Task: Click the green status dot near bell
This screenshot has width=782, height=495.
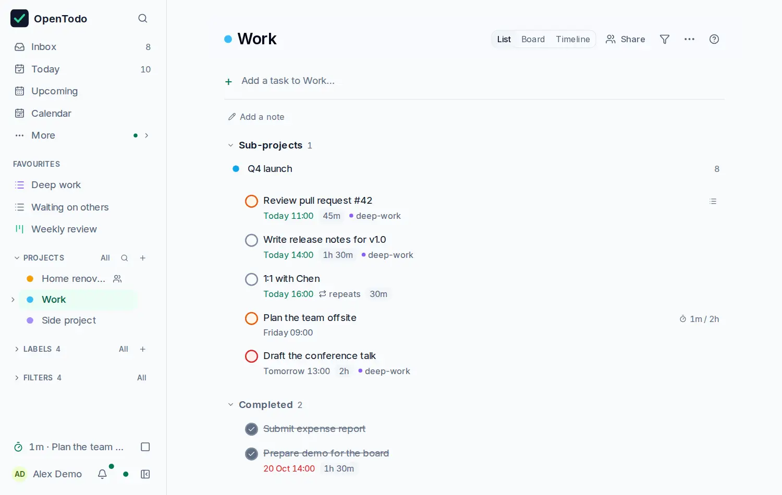Action: pyautogui.click(x=126, y=474)
